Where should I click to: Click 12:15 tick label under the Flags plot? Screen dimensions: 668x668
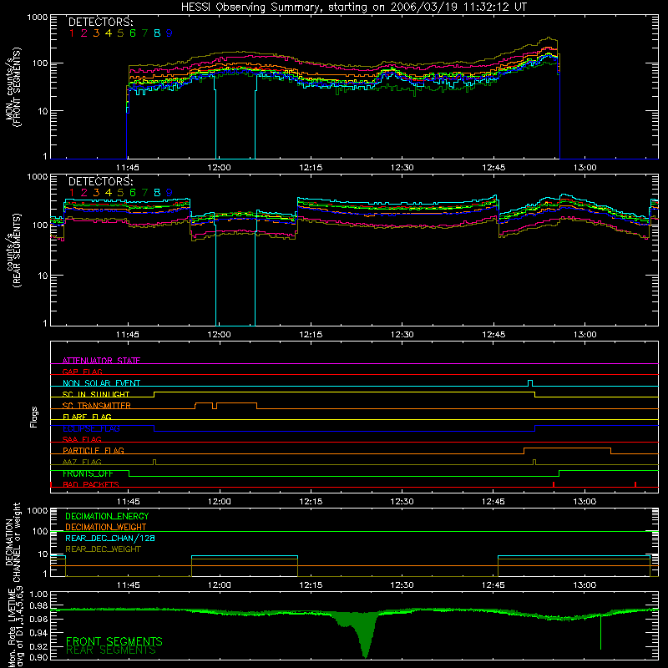click(x=311, y=502)
